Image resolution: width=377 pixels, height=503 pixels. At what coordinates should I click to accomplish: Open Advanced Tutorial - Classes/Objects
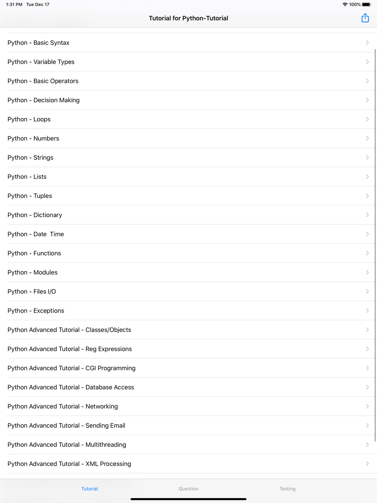pyautogui.click(x=188, y=330)
